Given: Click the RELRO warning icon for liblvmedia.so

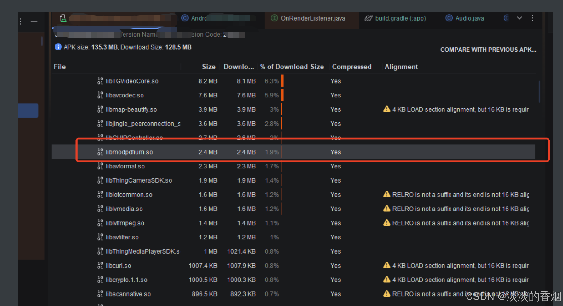Looking at the screenshot, I should point(387,209).
